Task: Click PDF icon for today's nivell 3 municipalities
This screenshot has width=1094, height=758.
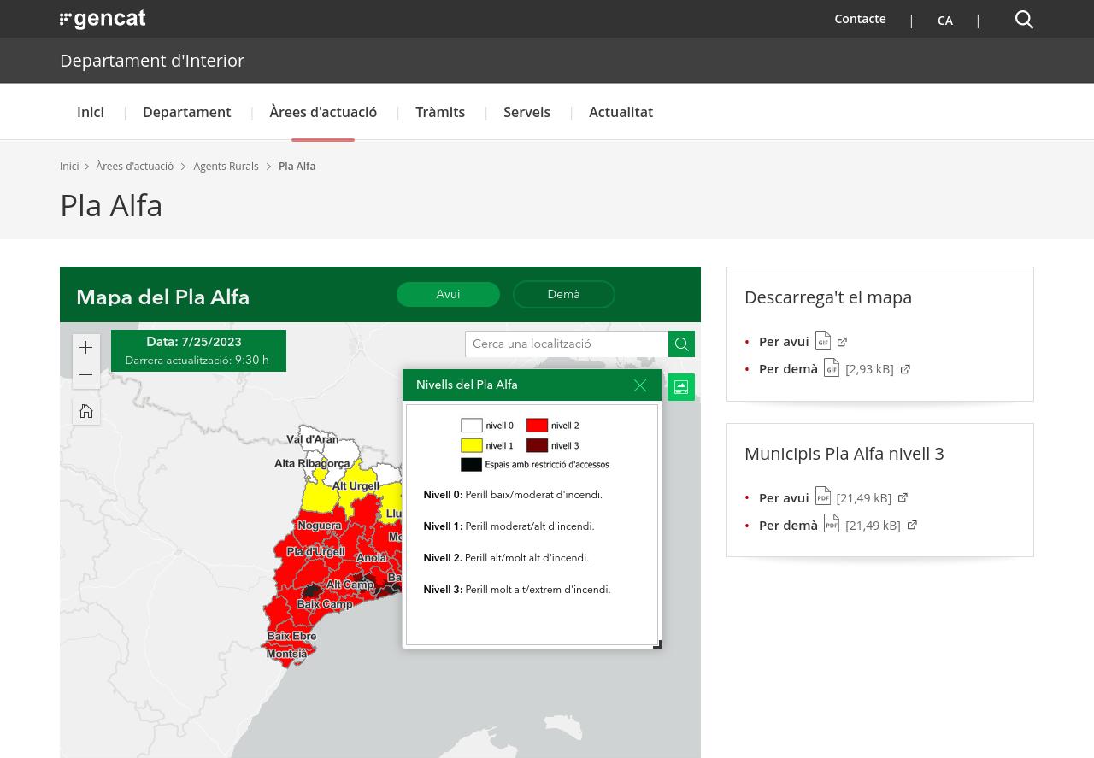Action: [x=823, y=497]
